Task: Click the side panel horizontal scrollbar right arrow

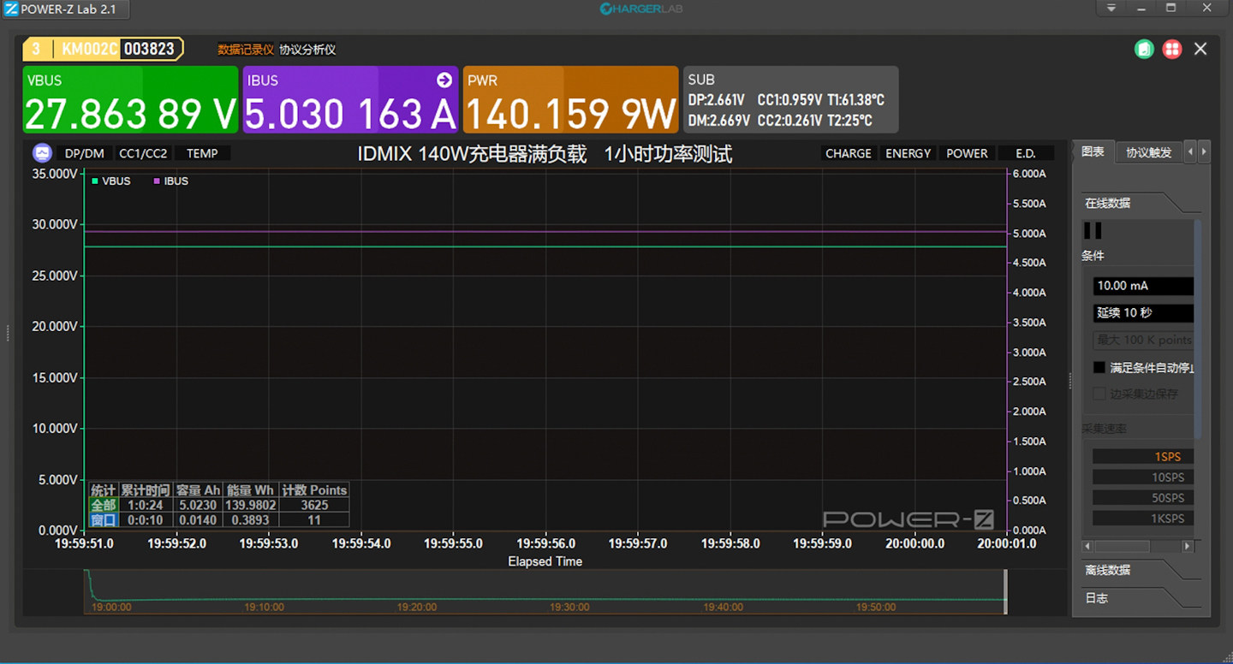Action: tap(1187, 546)
